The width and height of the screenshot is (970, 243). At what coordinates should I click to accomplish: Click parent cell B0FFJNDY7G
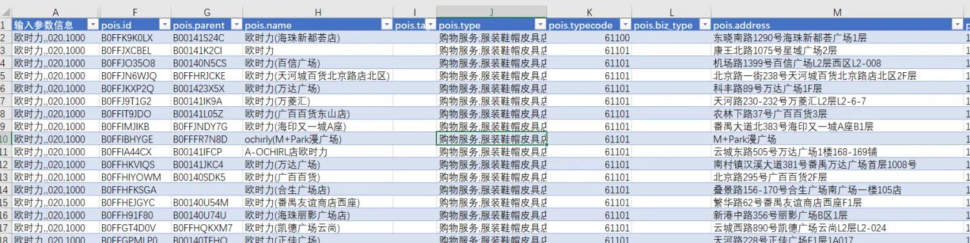pyautogui.click(x=200, y=126)
